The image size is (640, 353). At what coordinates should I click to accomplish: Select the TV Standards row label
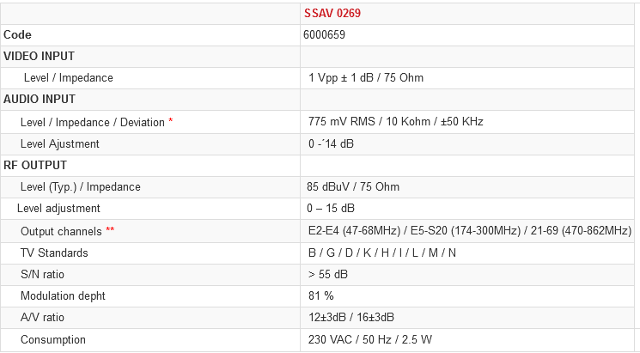[54, 253]
